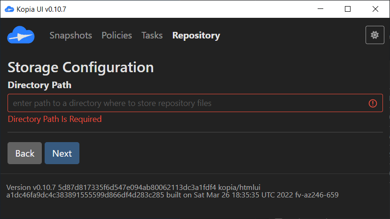Close the Kopia UI window
The width and height of the screenshot is (390, 219).
(x=375, y=9)
